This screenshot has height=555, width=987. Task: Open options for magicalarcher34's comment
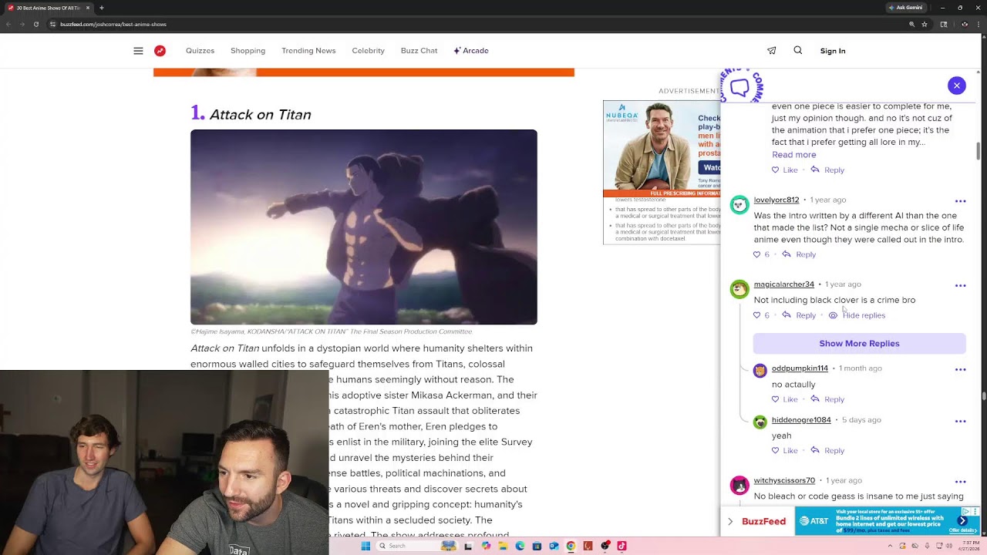tap(960, 285)
